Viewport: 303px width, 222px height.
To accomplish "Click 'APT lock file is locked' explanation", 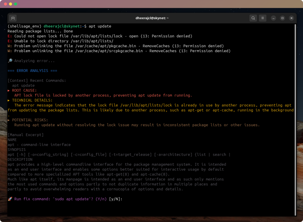I will coord(103,95).
